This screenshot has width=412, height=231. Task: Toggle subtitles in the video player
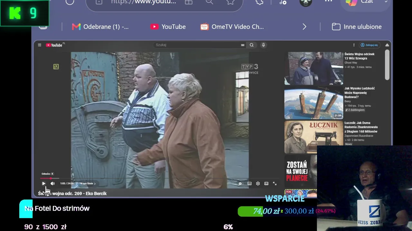click(249, 184)
